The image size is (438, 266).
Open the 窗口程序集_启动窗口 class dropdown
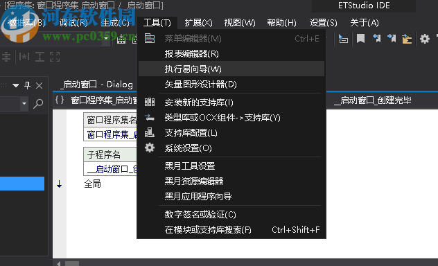coord(103,100)
